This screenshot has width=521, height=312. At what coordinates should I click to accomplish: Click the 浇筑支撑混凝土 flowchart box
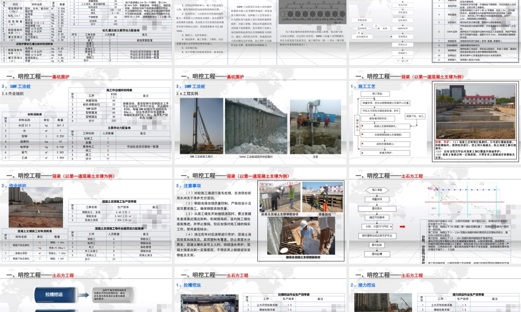click(x=386, y=144)
